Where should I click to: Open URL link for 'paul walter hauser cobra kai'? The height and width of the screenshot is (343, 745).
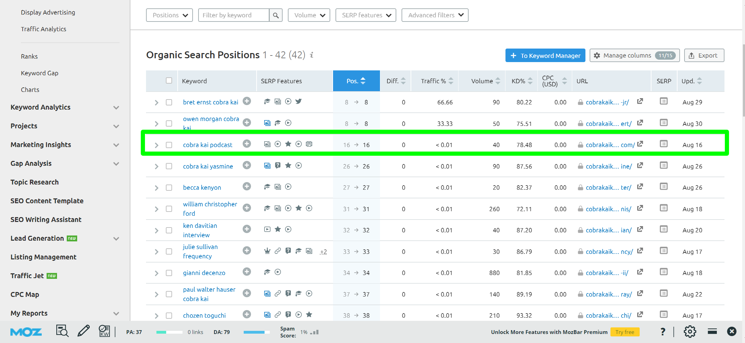[x=609, y=294]
